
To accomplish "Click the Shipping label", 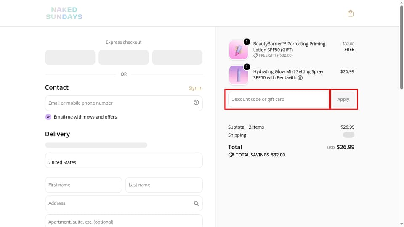I will (x=237, y=135).
